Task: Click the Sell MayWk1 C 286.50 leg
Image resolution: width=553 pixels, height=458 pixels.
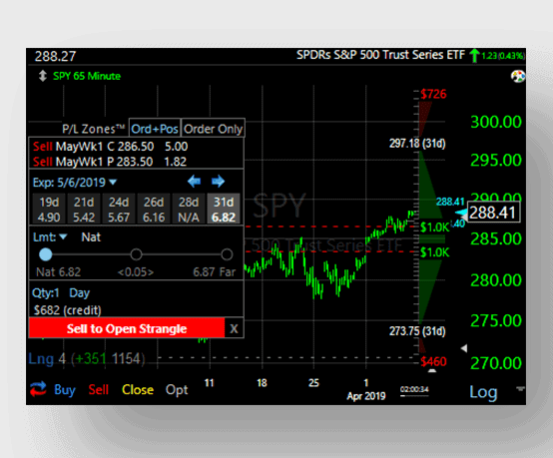Action: point(111,147)
